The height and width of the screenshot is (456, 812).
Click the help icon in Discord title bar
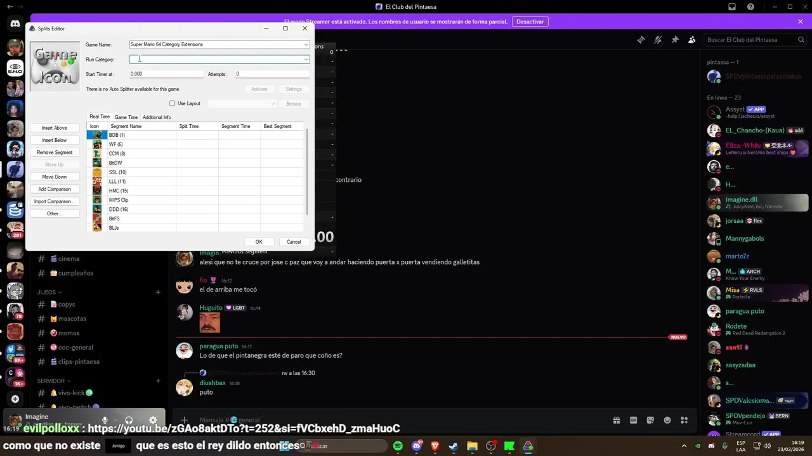point(751,7)
